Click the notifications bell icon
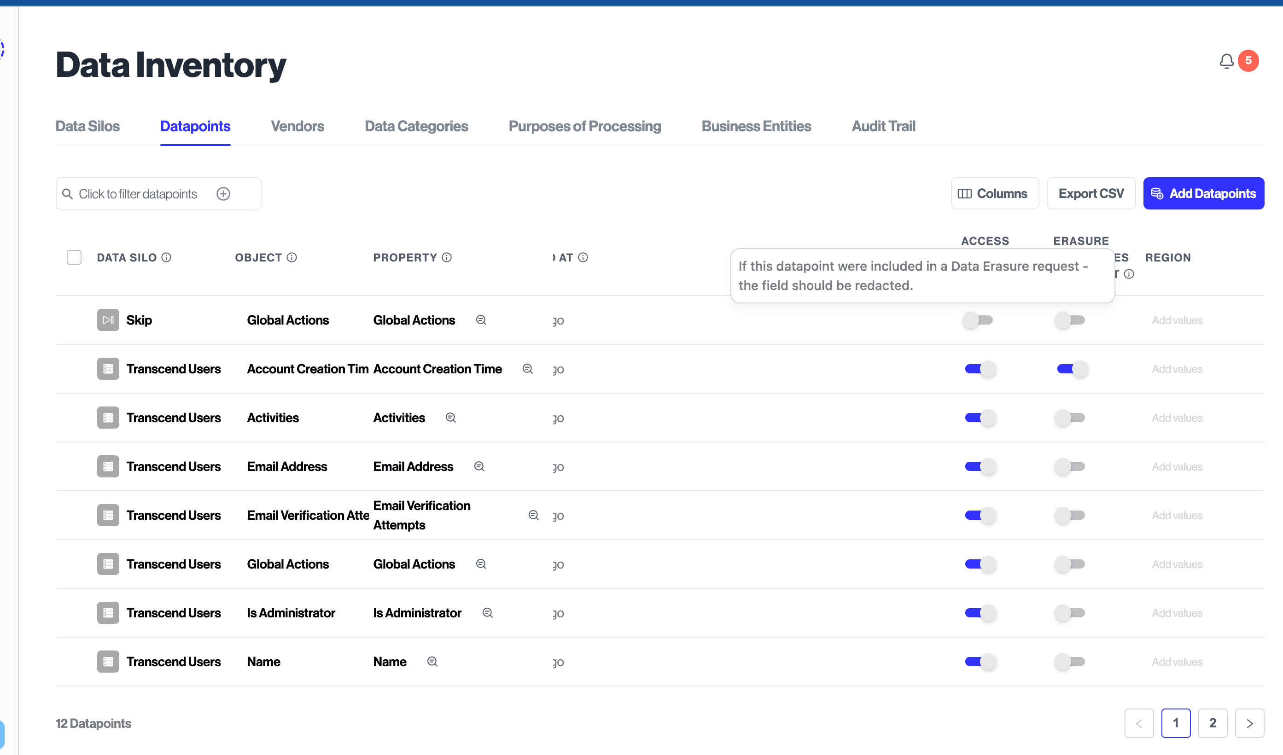Viewport: 1283px width, 755px height. point(1226,61)
